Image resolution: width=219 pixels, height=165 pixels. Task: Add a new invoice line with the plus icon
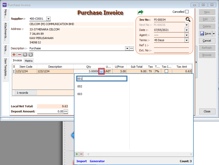click(13, 55)
